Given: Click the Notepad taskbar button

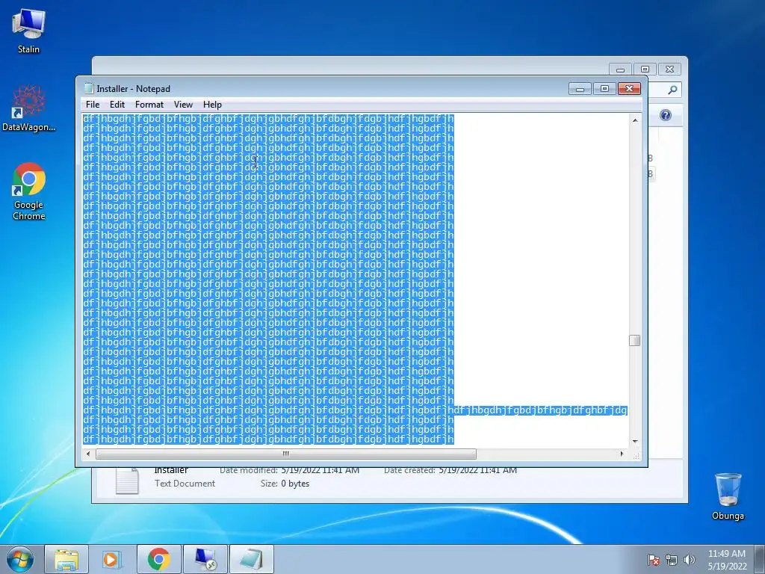Looking at the screenshot, I should 251,559.
